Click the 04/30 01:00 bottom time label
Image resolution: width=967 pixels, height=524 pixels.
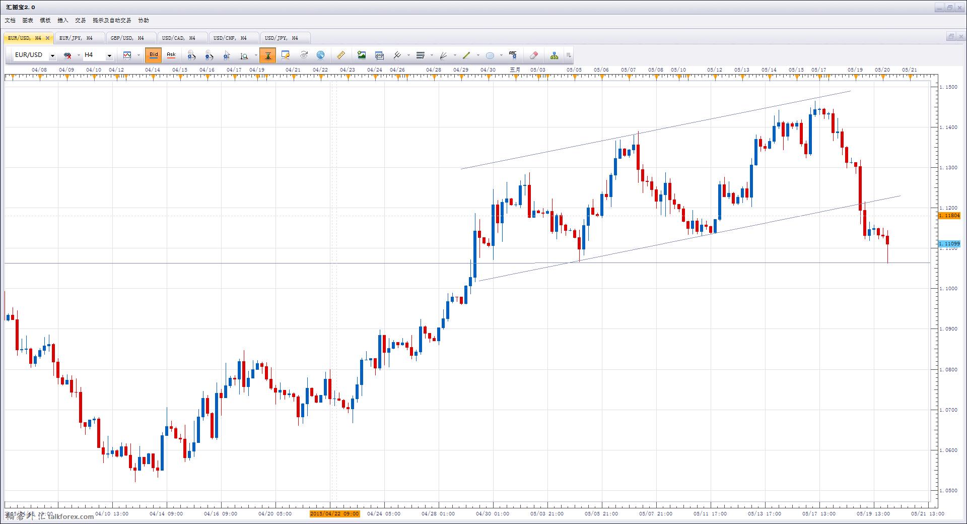point(493,514)
